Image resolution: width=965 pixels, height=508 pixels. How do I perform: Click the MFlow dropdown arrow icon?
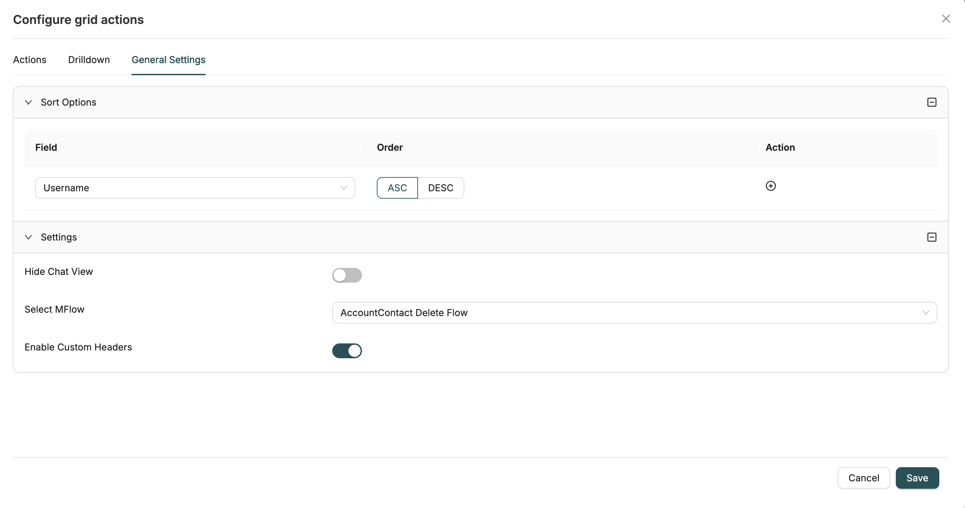(926, 313)
